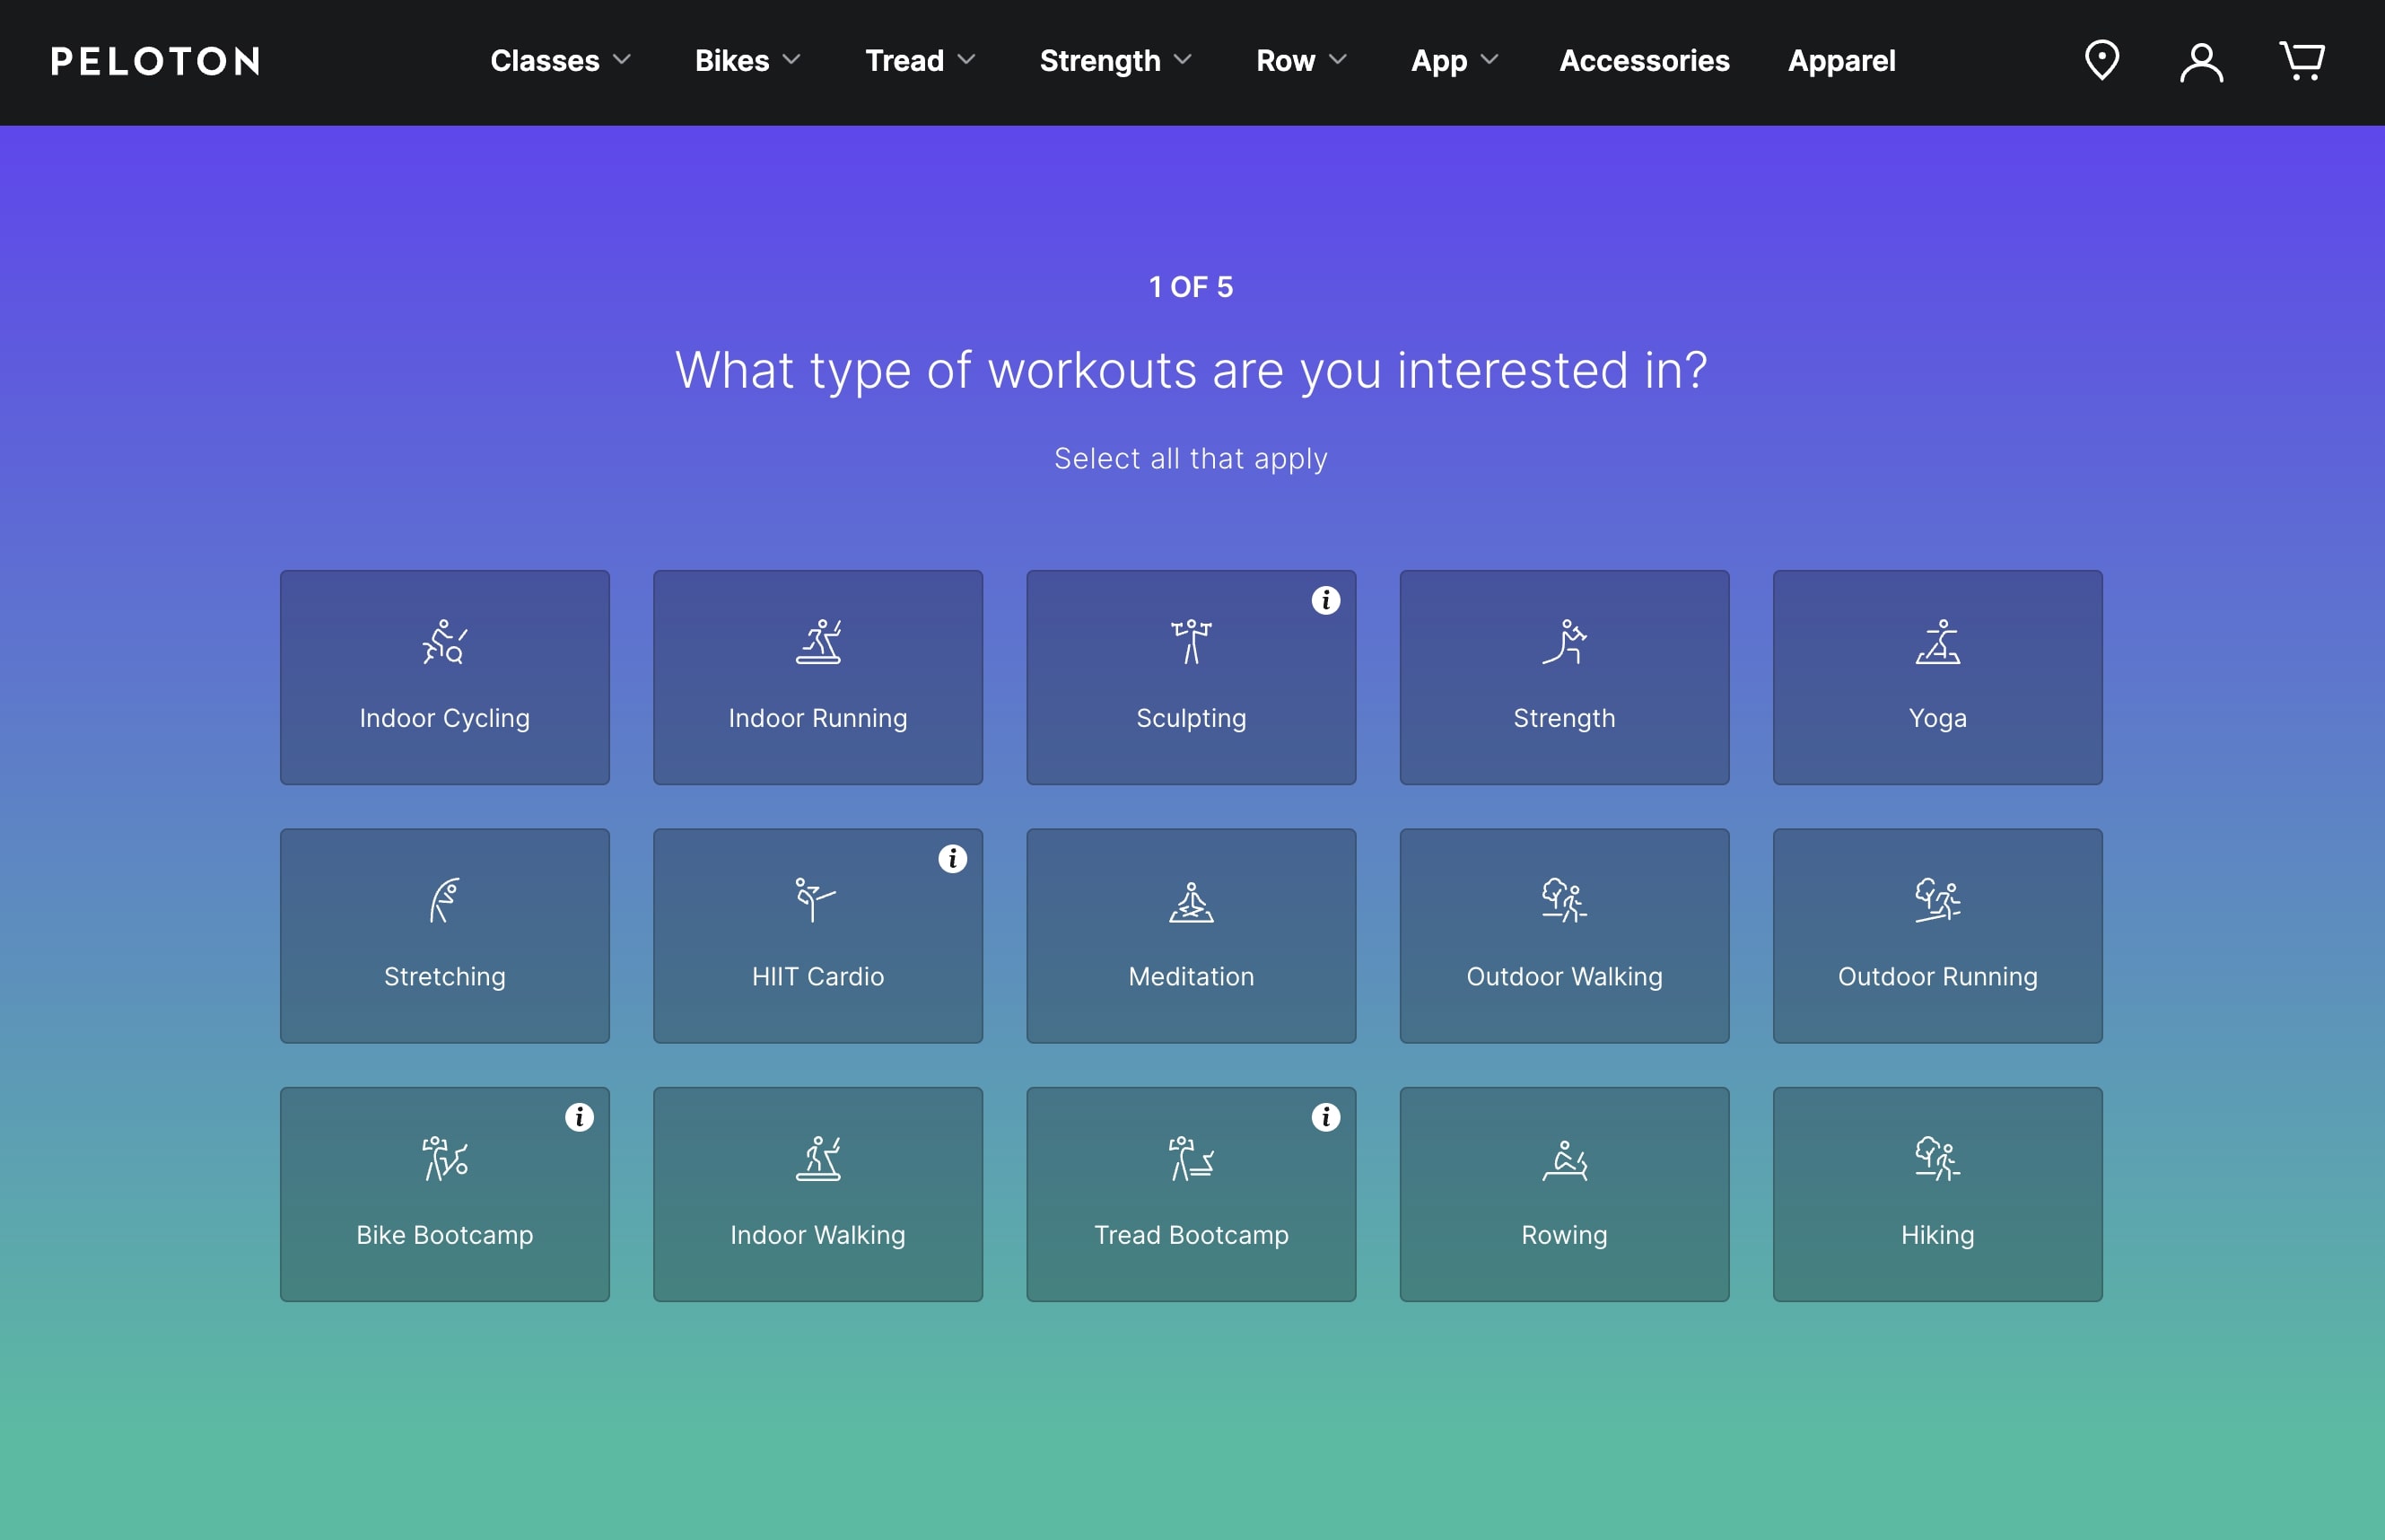This screenshot has height=1540, width=2385.
Task: Toggle the Stretching workout tile
Action: (445, 936)
